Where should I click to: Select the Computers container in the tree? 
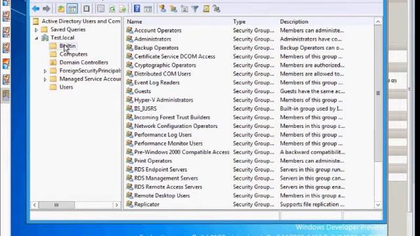click(x=73, y=54)
